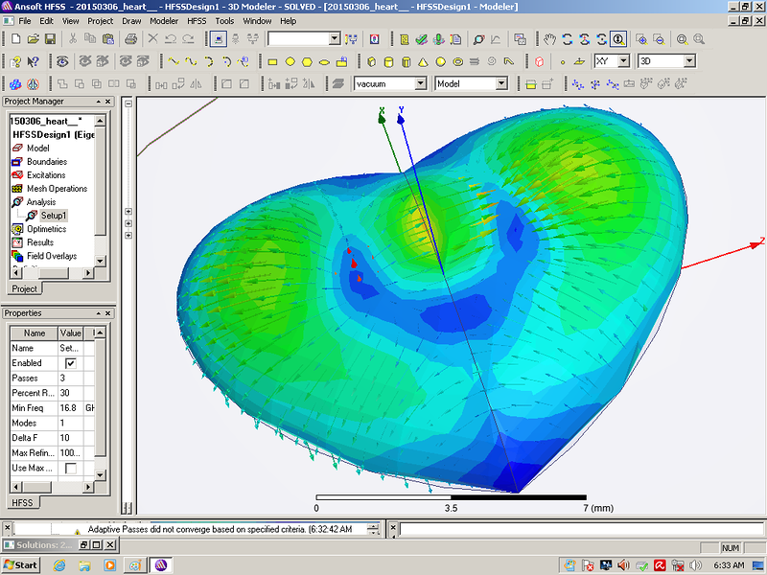
Task: Click the Print toolbar icon
Action: (131, 39)
